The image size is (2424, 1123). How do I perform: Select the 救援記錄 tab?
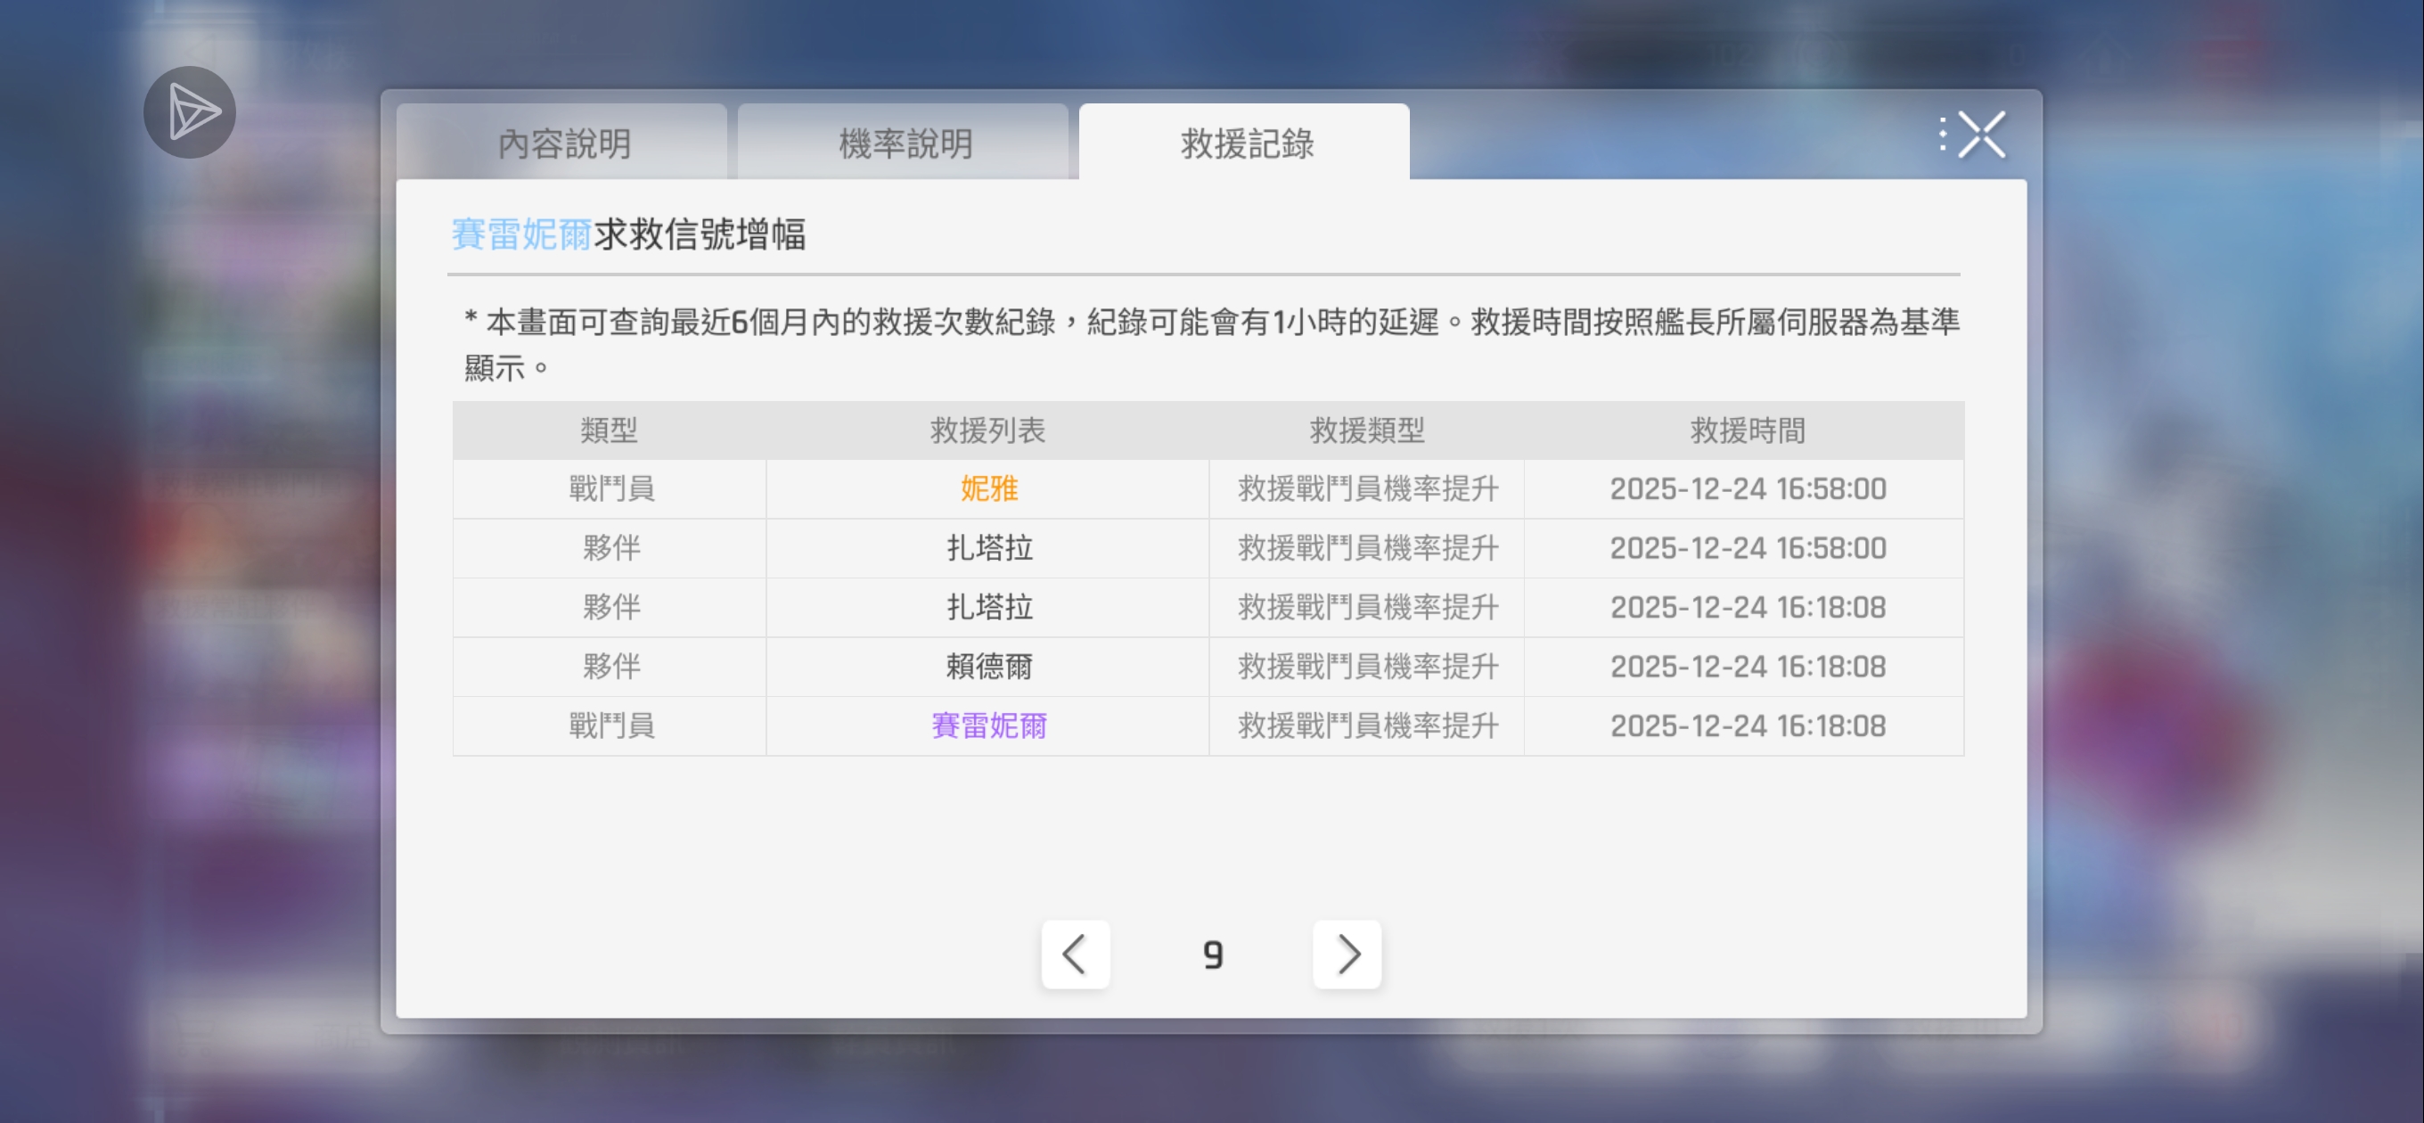click(x=1246, y=144)
